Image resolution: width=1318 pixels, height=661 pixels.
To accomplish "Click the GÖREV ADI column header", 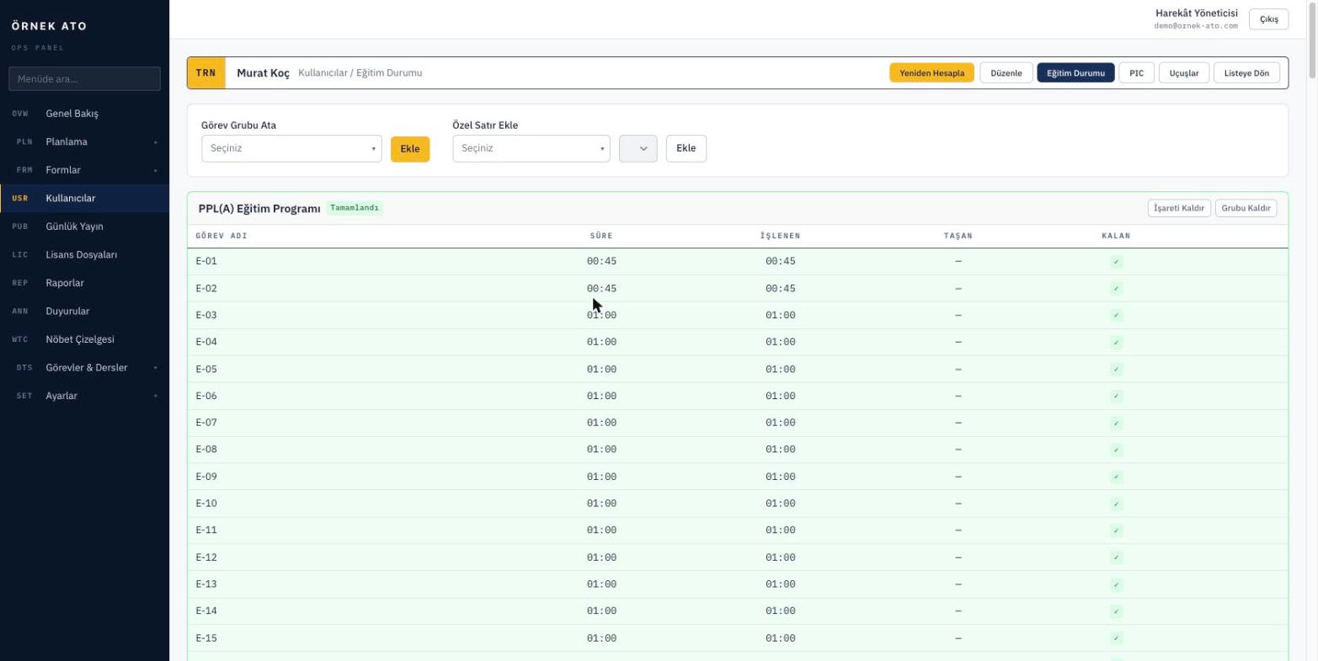I will [x=221, y=236].
